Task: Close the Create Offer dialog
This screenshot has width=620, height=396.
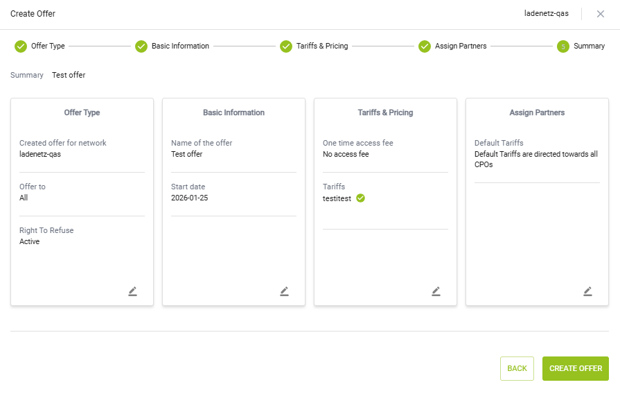Action: (x=601, y=14)
